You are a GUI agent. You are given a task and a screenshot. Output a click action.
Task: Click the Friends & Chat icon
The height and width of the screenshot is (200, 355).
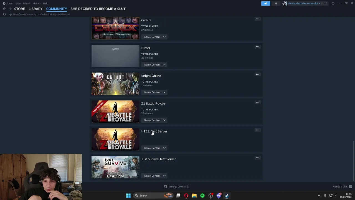351,187
